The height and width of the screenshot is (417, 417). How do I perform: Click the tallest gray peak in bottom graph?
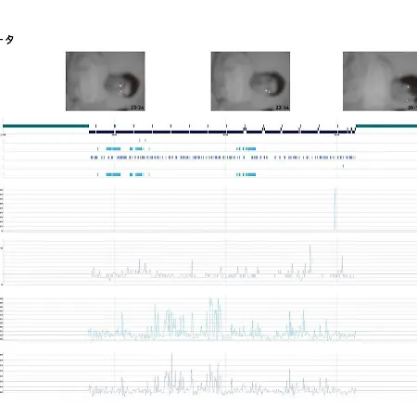(x=171, y=373)
